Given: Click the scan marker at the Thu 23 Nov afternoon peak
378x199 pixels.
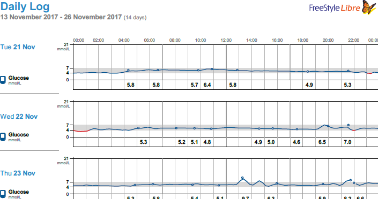Looking at the screenshot, I should tap(242, 178).
